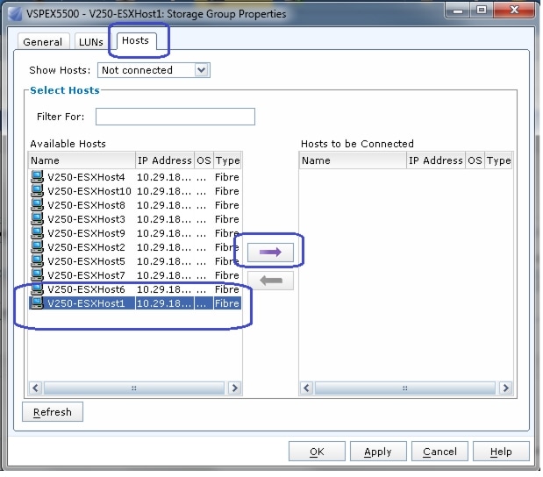Click Fibre type cell of V250-ESXHost8
Image resolution: width=543 pixels, height=477 pixels.
tap(227, 205)
